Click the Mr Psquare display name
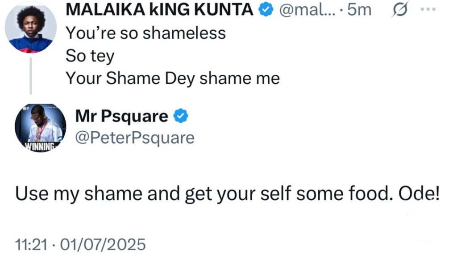457x255 pixels. click(x=121, y=116)
